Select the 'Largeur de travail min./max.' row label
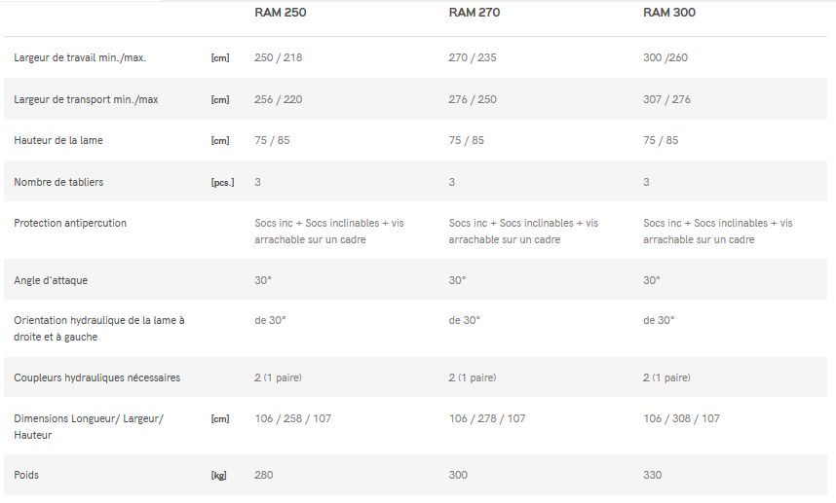The image size is (836, 503). point(80,57)
